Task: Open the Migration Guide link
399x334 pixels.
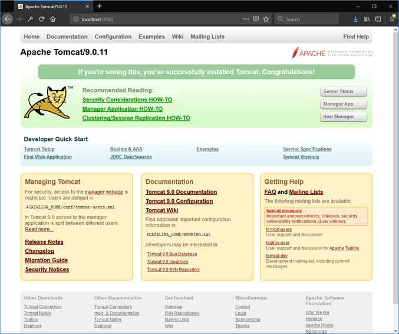Action: tap(47, 260)
